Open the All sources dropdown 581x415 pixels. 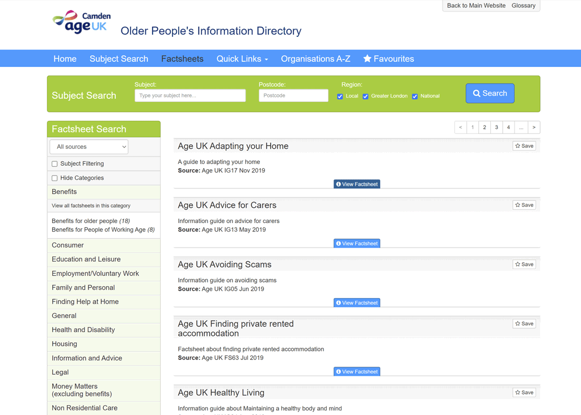tap(89, 147)
